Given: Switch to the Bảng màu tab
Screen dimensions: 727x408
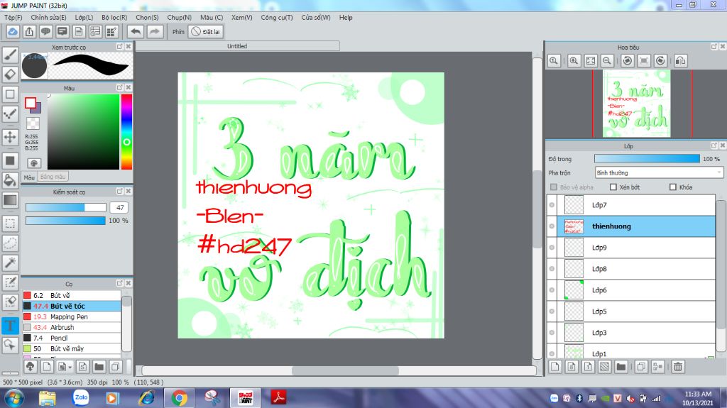Looking at the screenshot, I should (x=53, y=177).
